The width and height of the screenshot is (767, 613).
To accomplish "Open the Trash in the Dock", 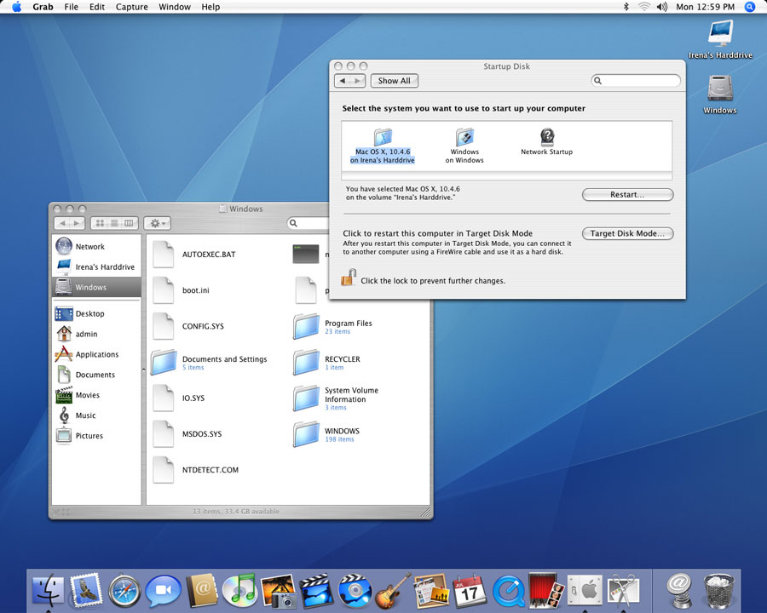I will 718,591.
